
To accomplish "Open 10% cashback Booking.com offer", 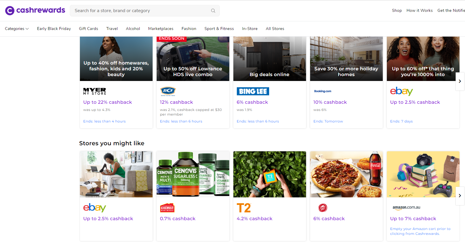I will tap(330, 102).
